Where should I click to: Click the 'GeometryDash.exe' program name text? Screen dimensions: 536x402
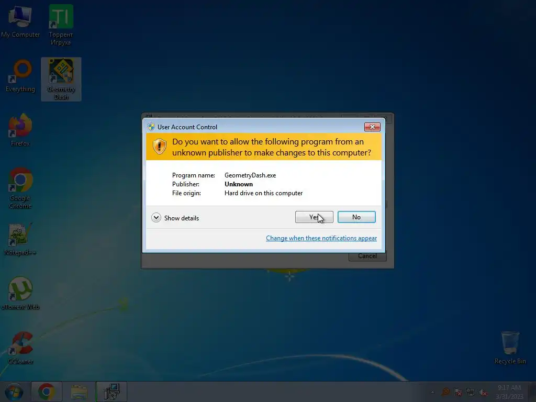pyautogui.click(x=250, y=175)
